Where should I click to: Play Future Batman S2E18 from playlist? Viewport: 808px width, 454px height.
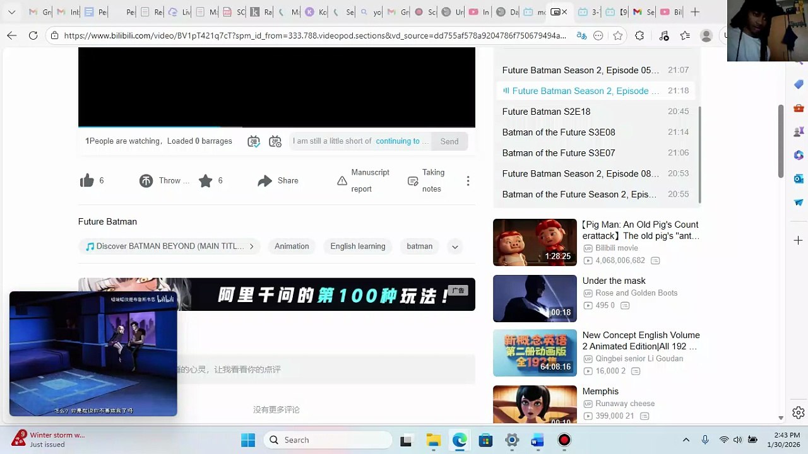click(x=595, y=112)
